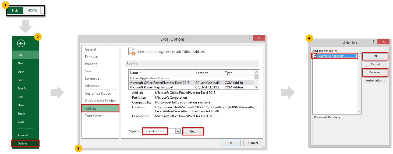Click scroll up arrow in Add-Ins available list

(x=359, y=55)
